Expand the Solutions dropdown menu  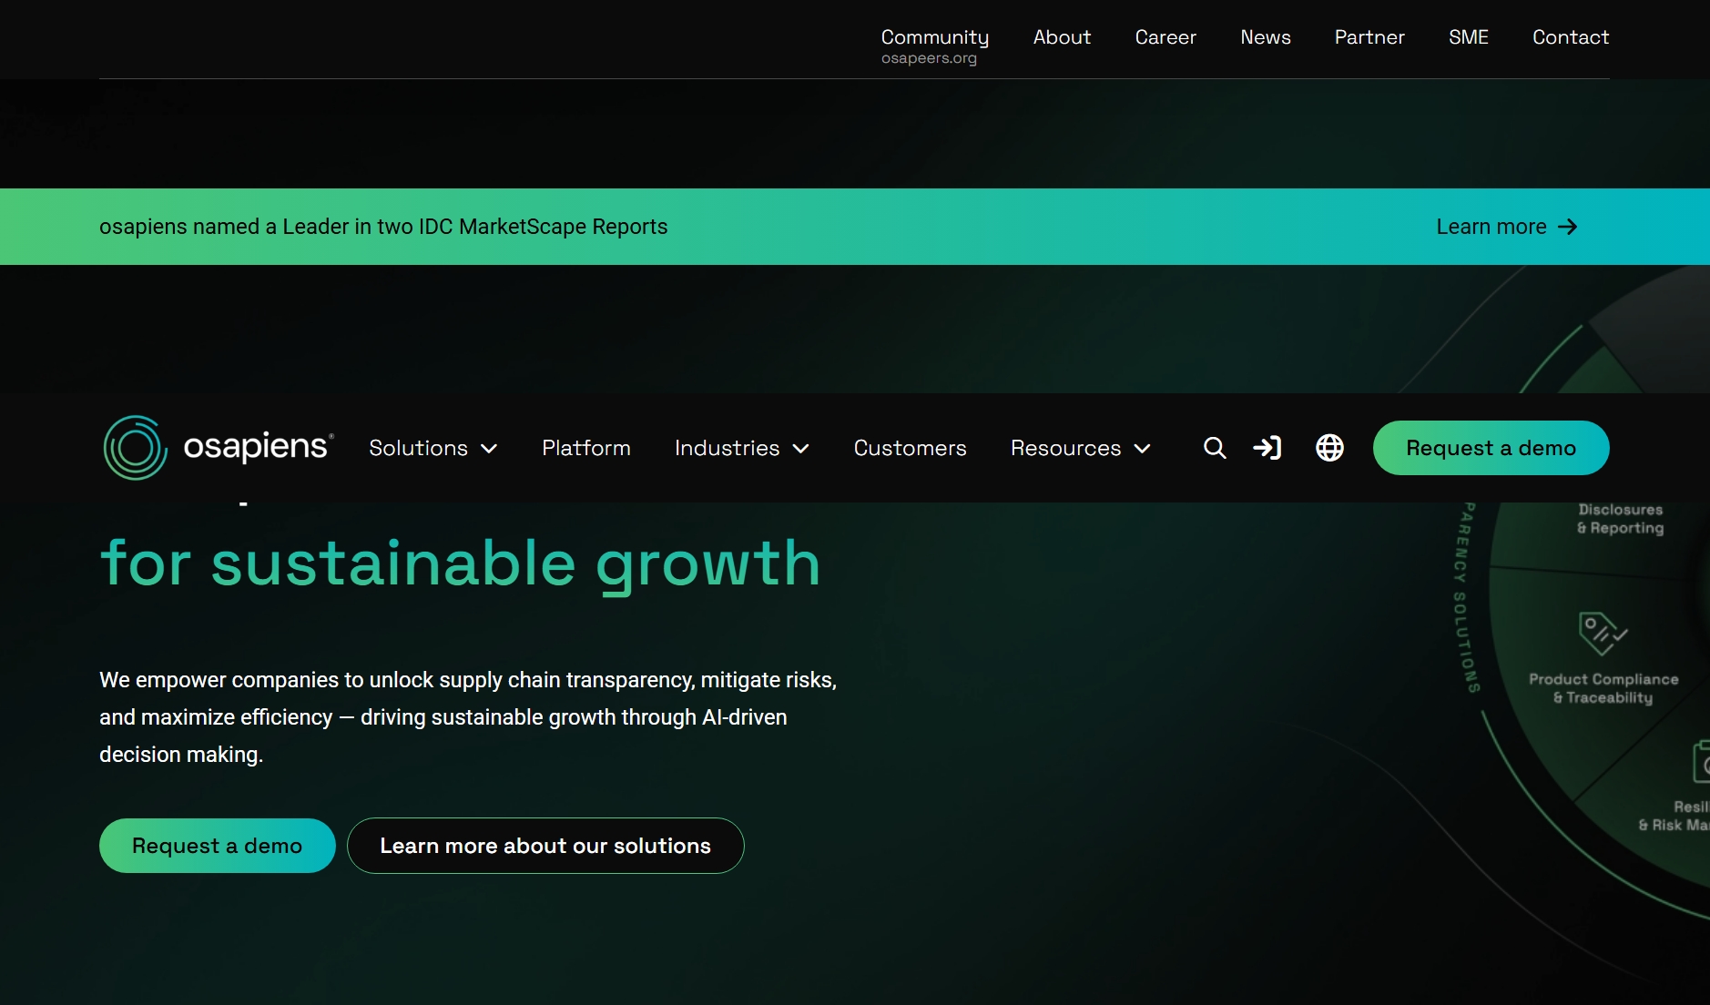click(x=433, y=448)
